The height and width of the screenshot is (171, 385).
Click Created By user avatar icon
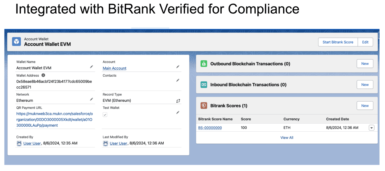(19, 144)
